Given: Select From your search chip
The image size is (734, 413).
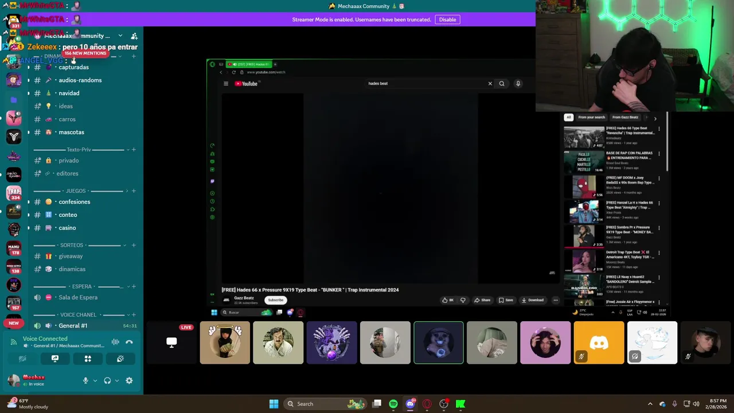Looking at the screenshot, I should 591,118.
